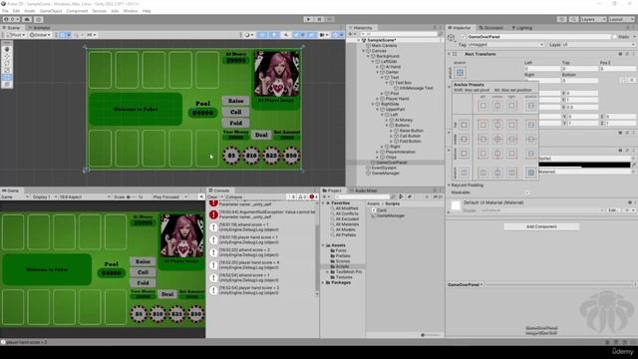638x359 pixels.
Task: Expand Raycast Padding section
Action: 450,185
